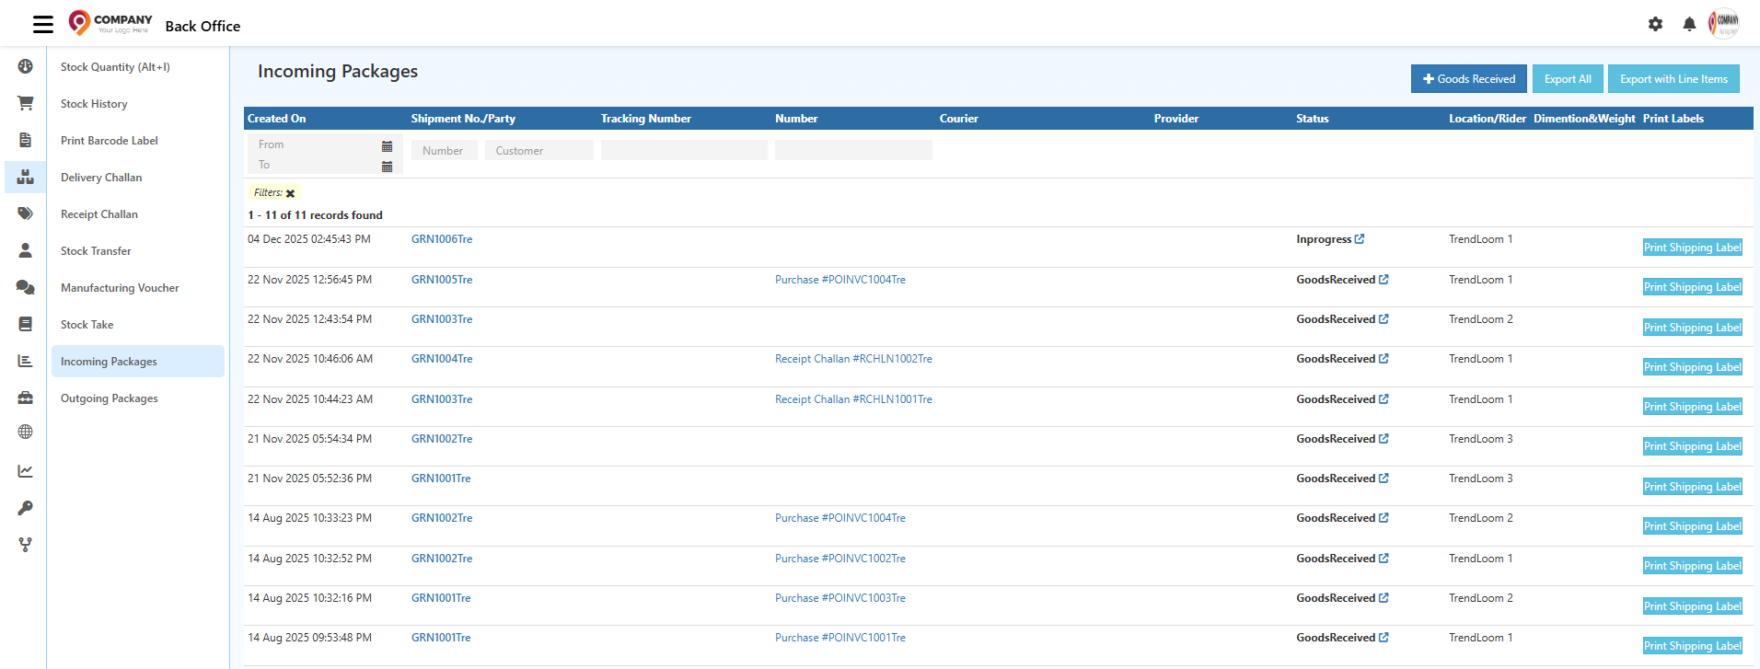Screen dimensions: 1760x669
Task: Print Shipping Label for 21 Nov 05:54:34 row
Action: click(x=1692, y=446)
